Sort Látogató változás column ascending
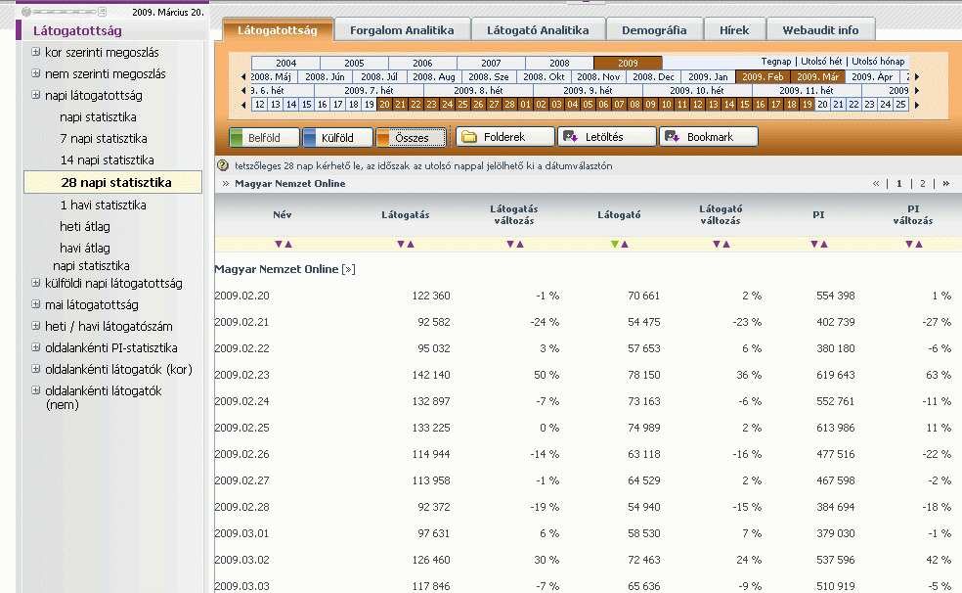 726,245
